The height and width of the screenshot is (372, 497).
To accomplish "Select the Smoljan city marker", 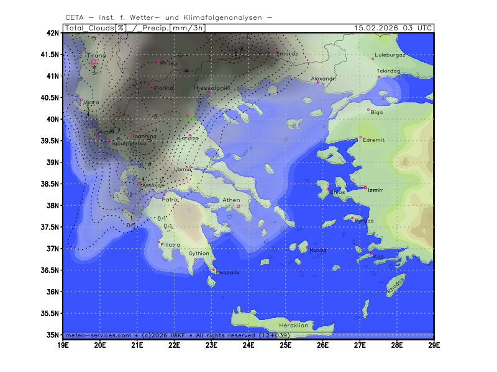I will pyautogui.click(x=274, y=51).
